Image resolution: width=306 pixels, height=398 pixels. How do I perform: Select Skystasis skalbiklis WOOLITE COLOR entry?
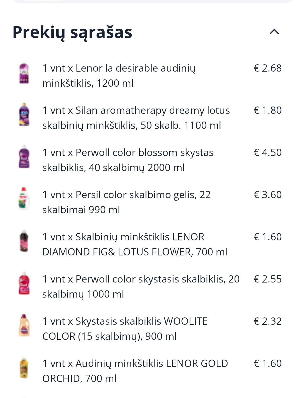125,329
